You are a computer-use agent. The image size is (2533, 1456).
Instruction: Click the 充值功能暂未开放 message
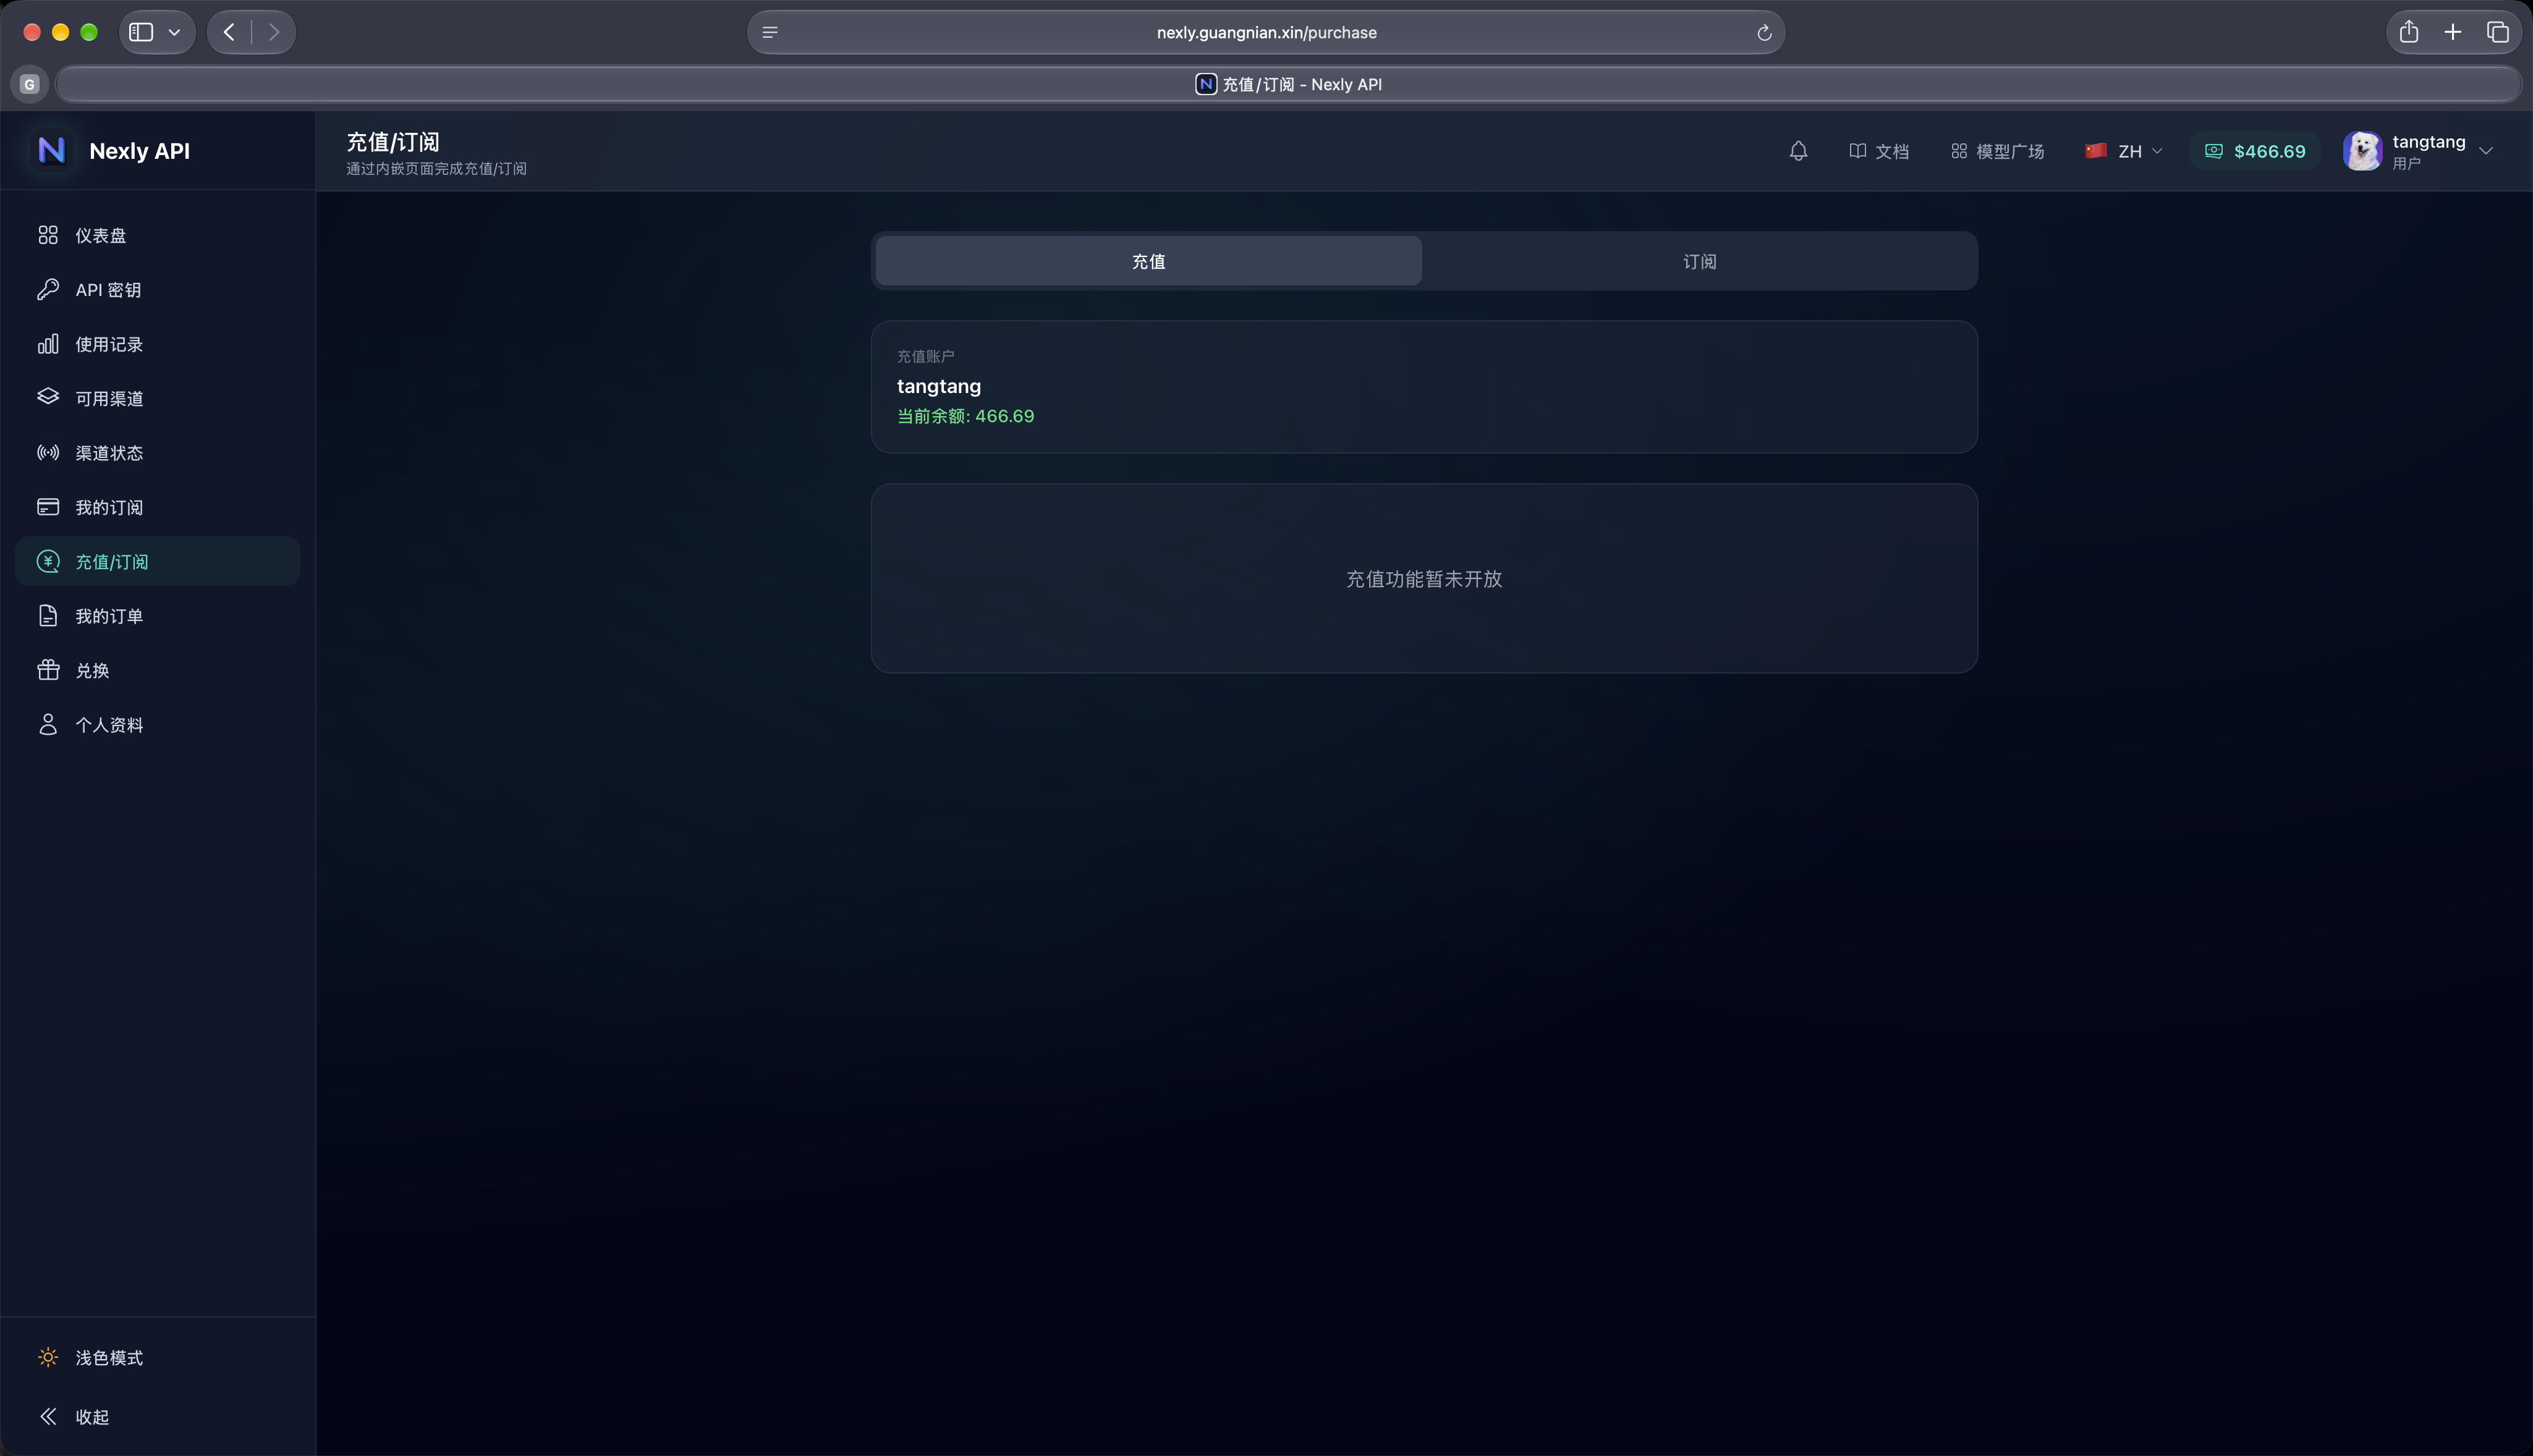(x=1424, y=579)
